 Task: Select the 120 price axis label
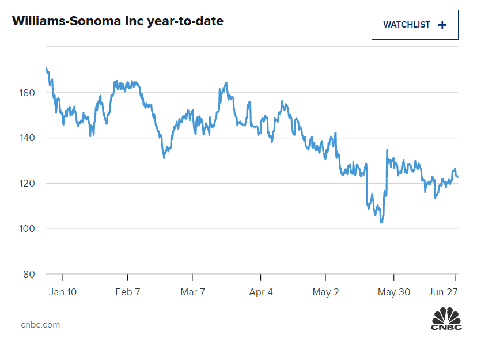tap(29, 184)
